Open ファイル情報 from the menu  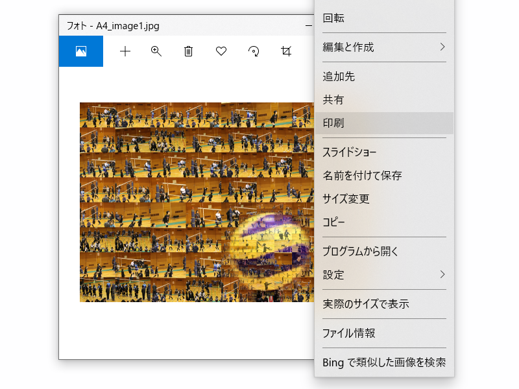coord(384,333)
